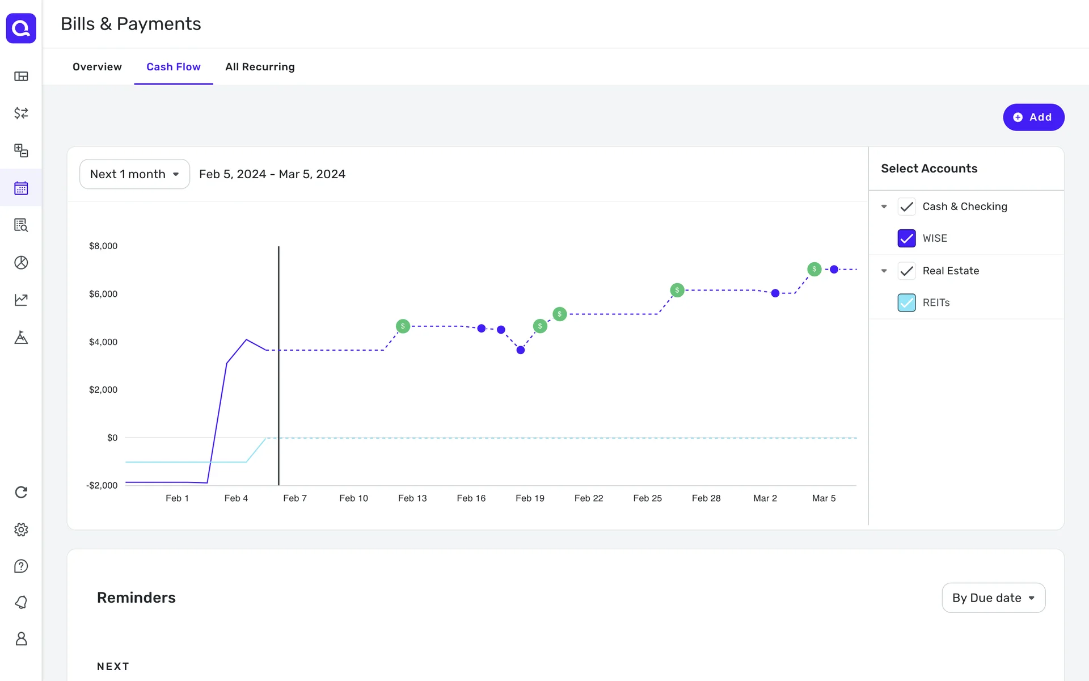This screenshot has height=681, width=1089.
Task: Open the By Due date sort dropdown
Action: point(993,598)
